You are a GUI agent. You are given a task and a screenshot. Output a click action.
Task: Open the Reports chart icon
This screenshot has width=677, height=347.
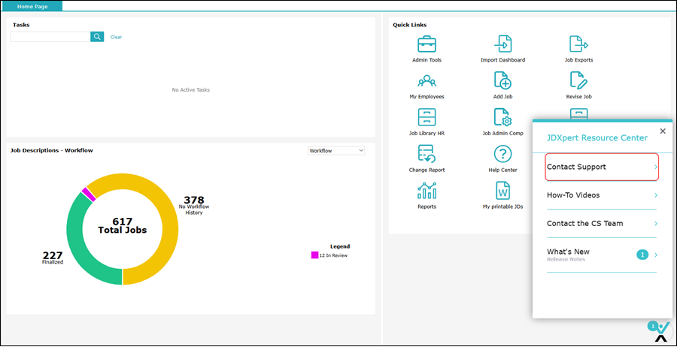coord(427,191)
